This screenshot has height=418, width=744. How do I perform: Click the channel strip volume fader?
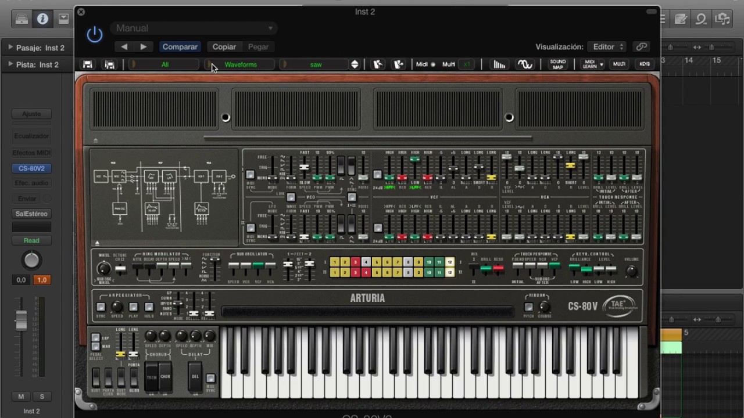pyautogui.click(x=21, y=320)
